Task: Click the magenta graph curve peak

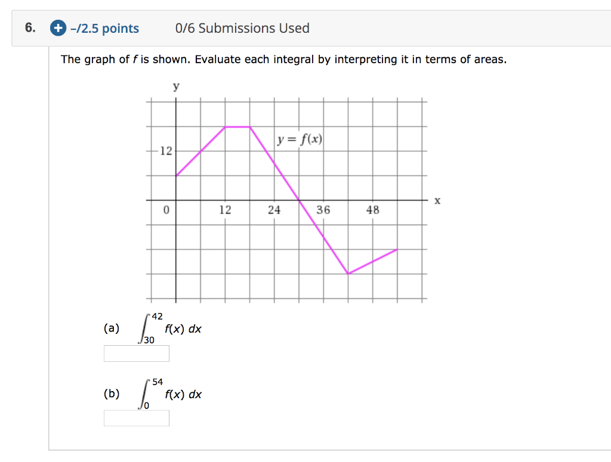Action: tap(237, 126)
